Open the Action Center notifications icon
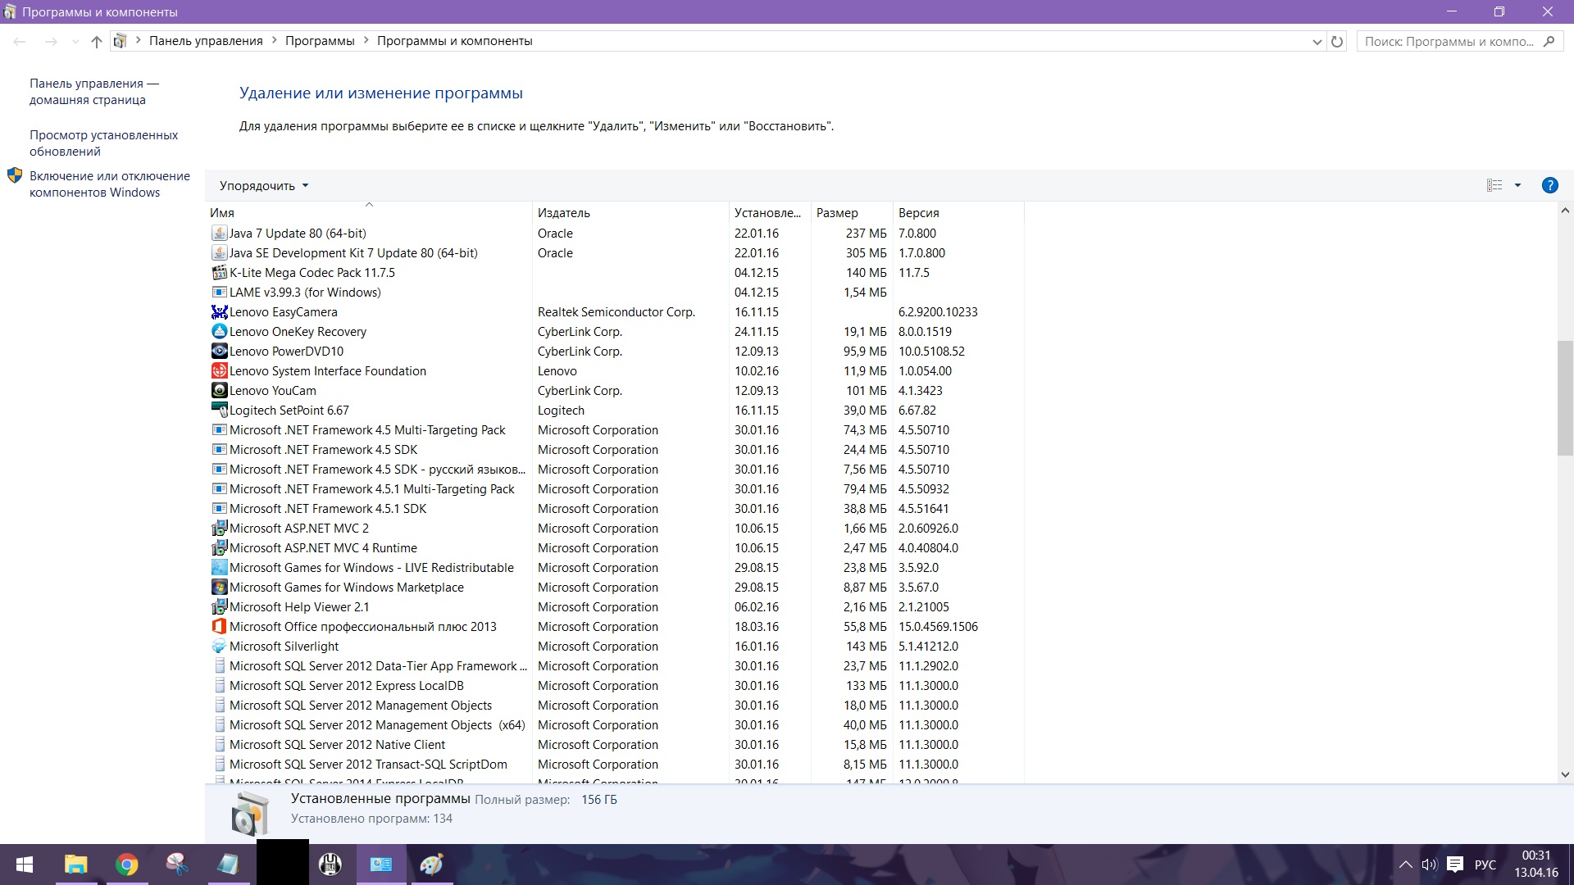This screenshot has width=1574, height=885. click(1455, 865)
